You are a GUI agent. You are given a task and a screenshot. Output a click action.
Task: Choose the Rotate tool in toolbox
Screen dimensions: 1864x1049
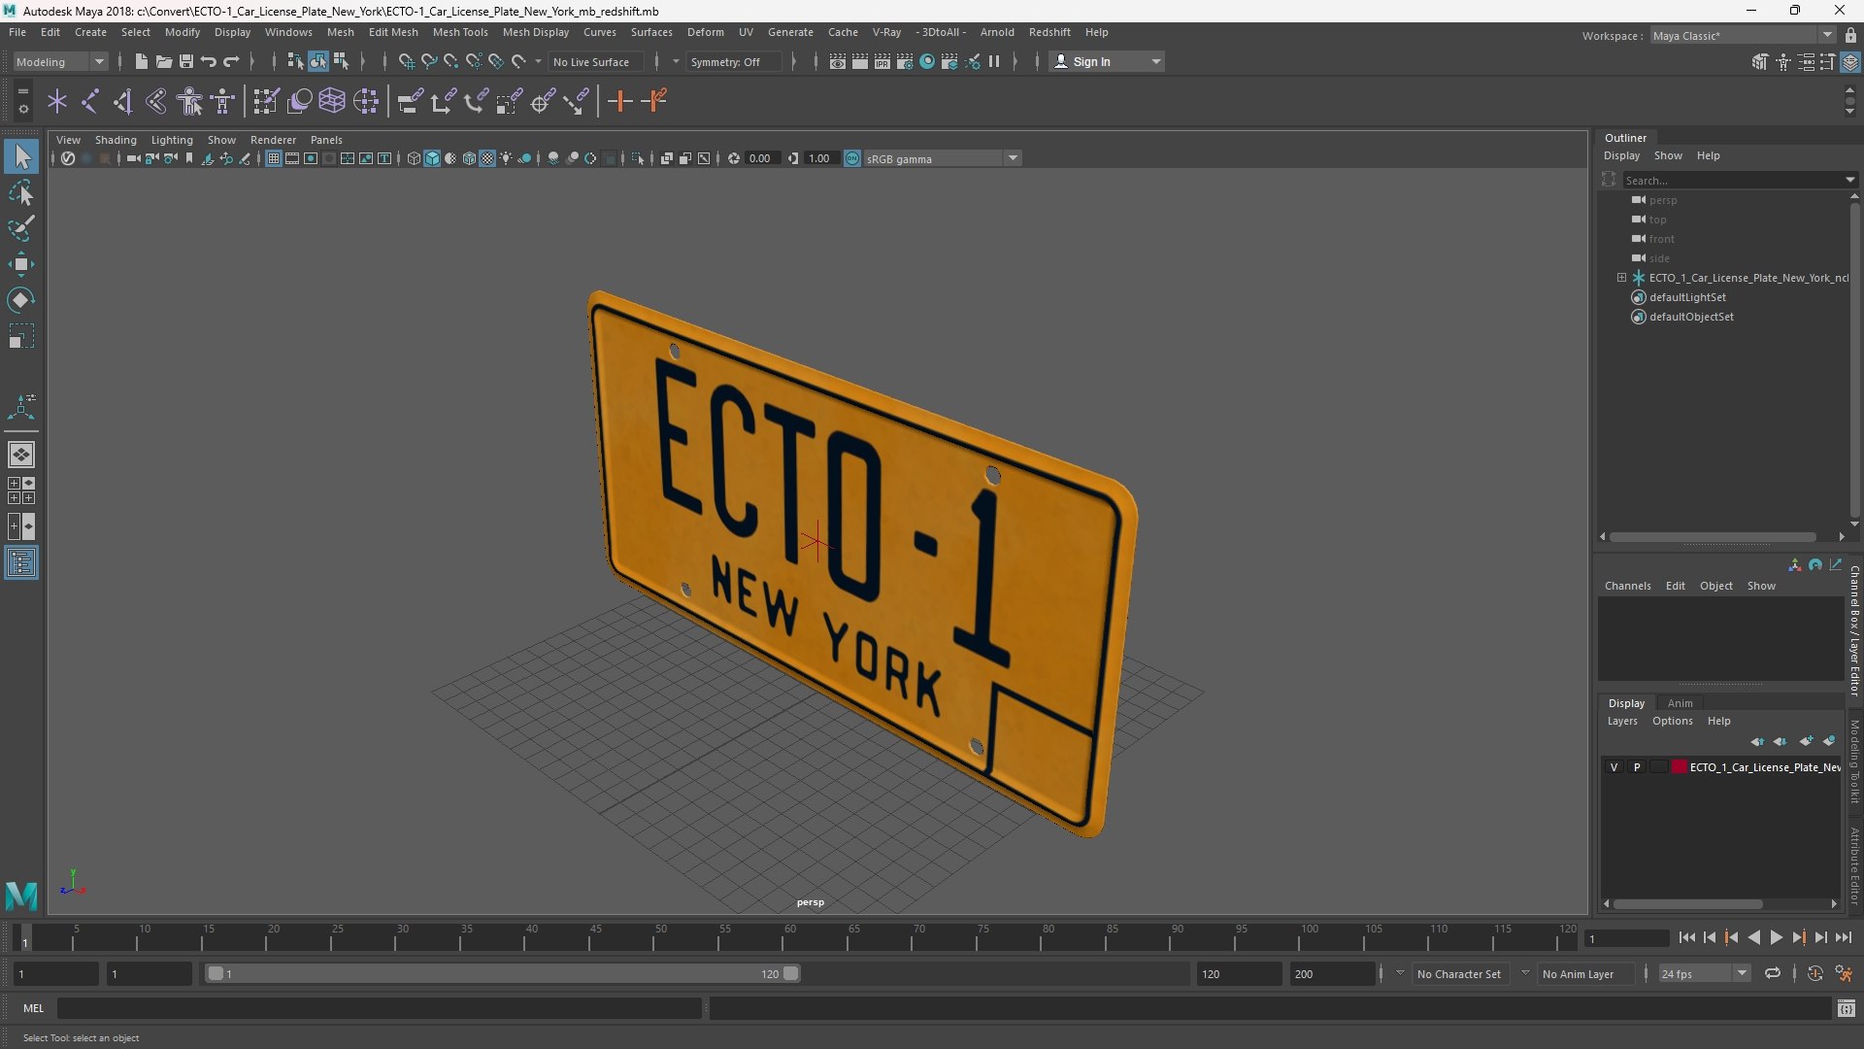click(x=21, y=300)
